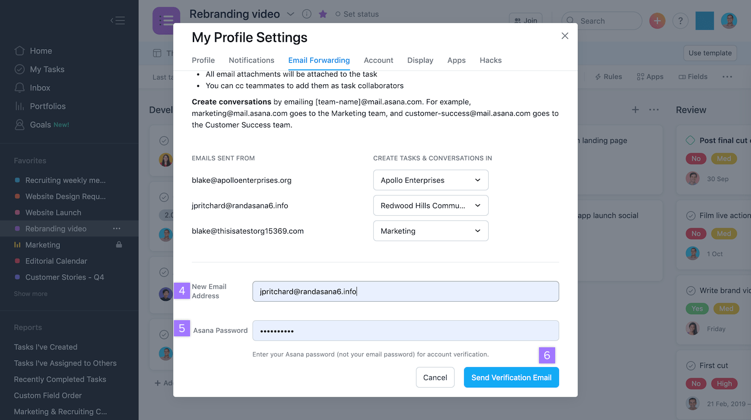Open the Account tab

click(378, 60)
